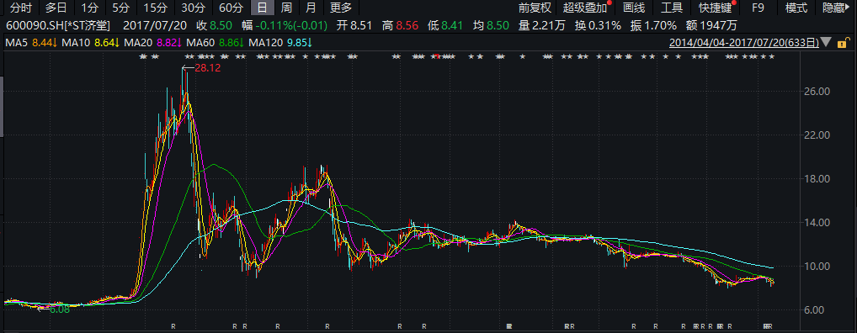Select the MA10 8.64 indicator label
The height and width of the screenshot is (333, 857).
pyautogui.click(x=91, y=42)
